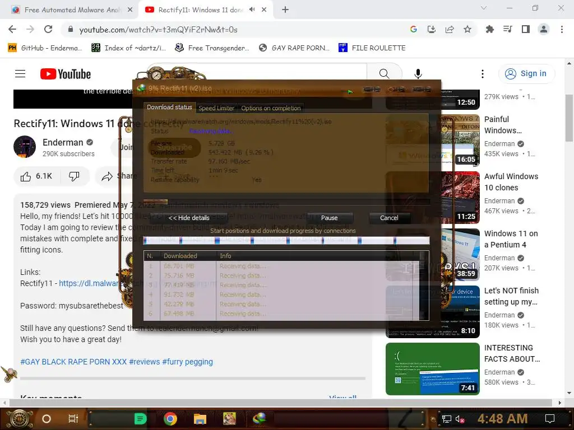Open Chrome three-dot menu

pyautogui.click(x=562, y=29)
